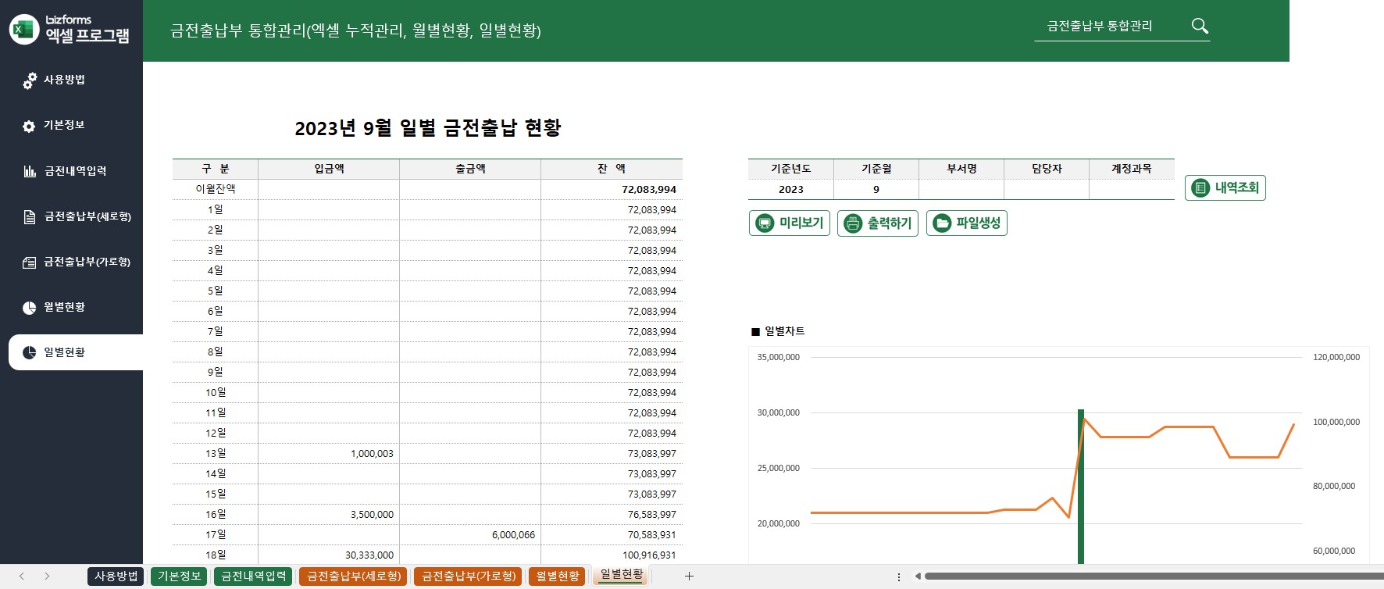Switch to 월별현황 sheet tab
This screenshot has width=1384, height=589.
[558, 577]
